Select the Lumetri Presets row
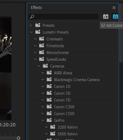123x140 pixels. point(73,32)
